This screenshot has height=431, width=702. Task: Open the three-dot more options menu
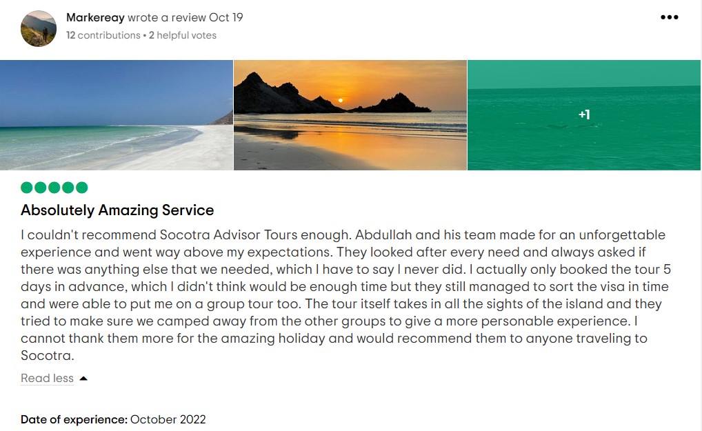669,18
